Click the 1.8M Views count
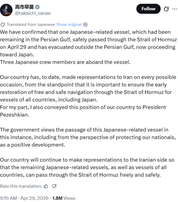 tap(64, 198)
